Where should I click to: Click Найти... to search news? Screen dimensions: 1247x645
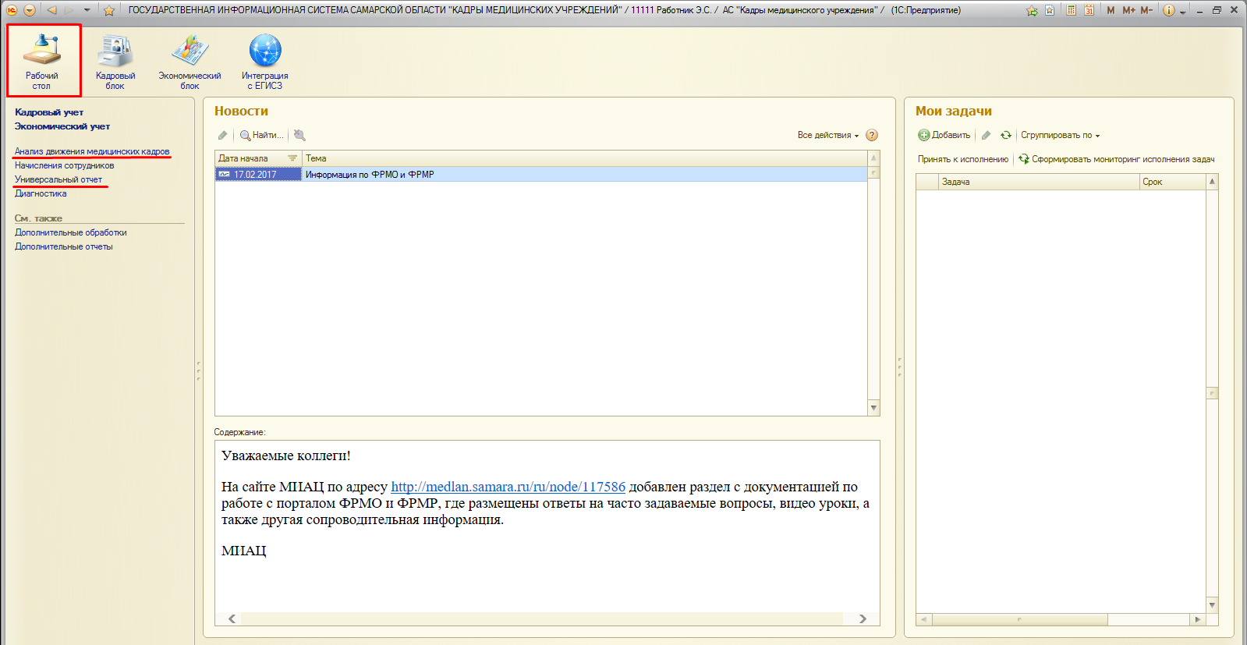tap(262, 135)
